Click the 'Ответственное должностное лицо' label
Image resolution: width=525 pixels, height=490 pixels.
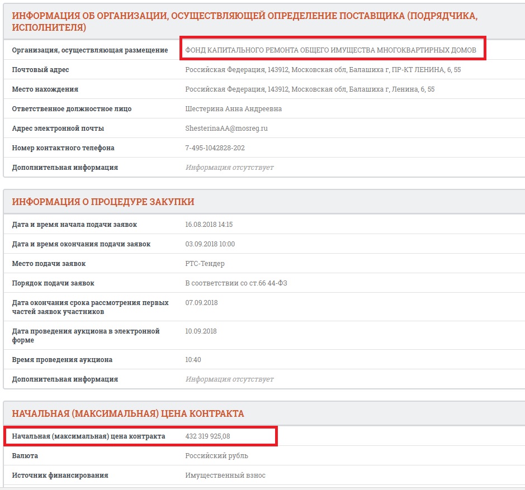(x=72, y=109)
